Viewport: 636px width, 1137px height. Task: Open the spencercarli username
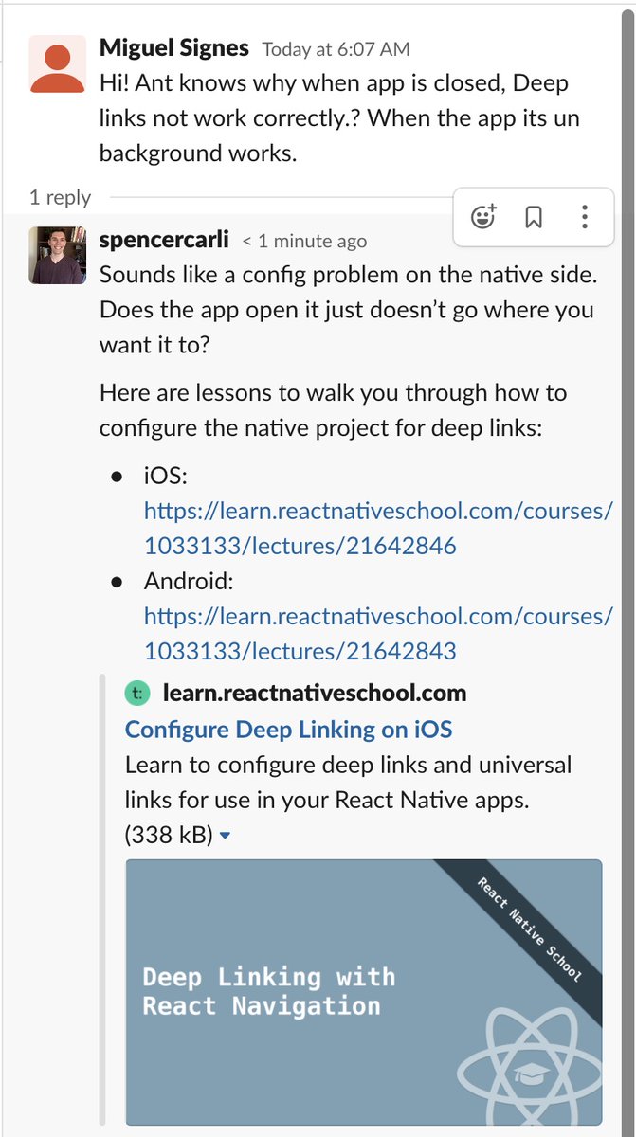164,240
